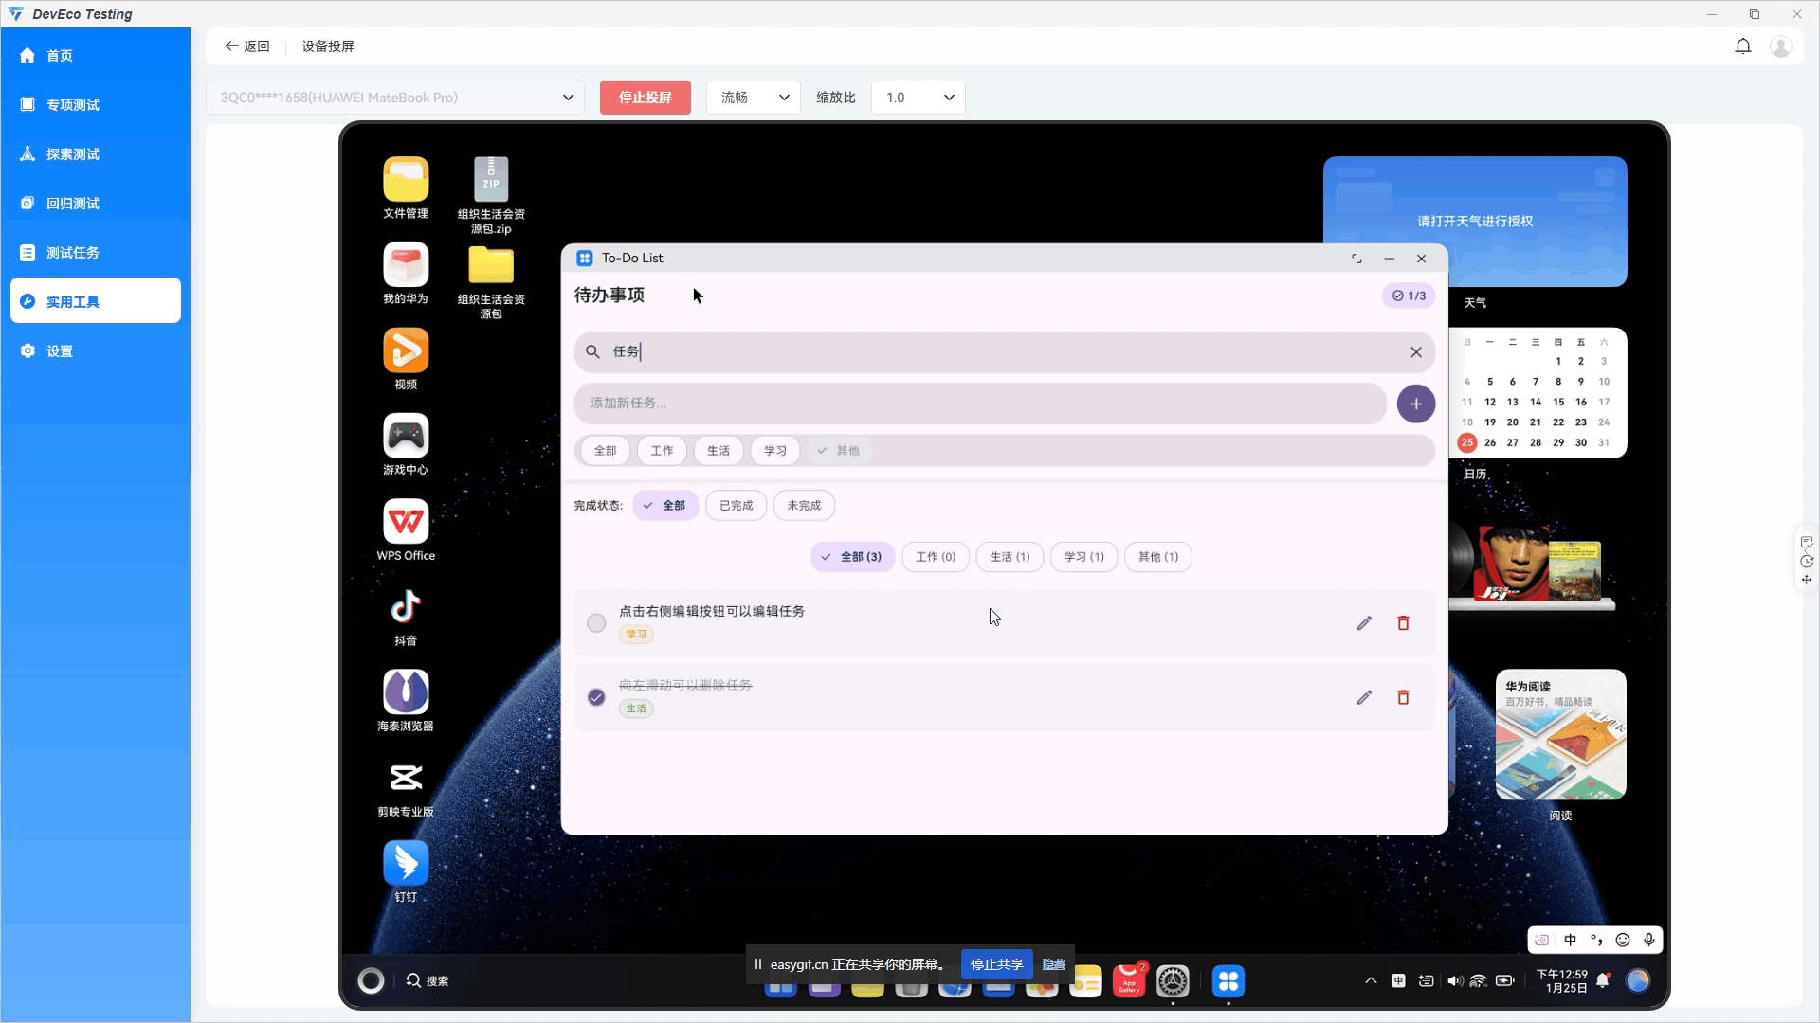1820x1023 pixels.
Task: Switch to the 学习 (1) category tab
Action: (x=1083, y=557)
